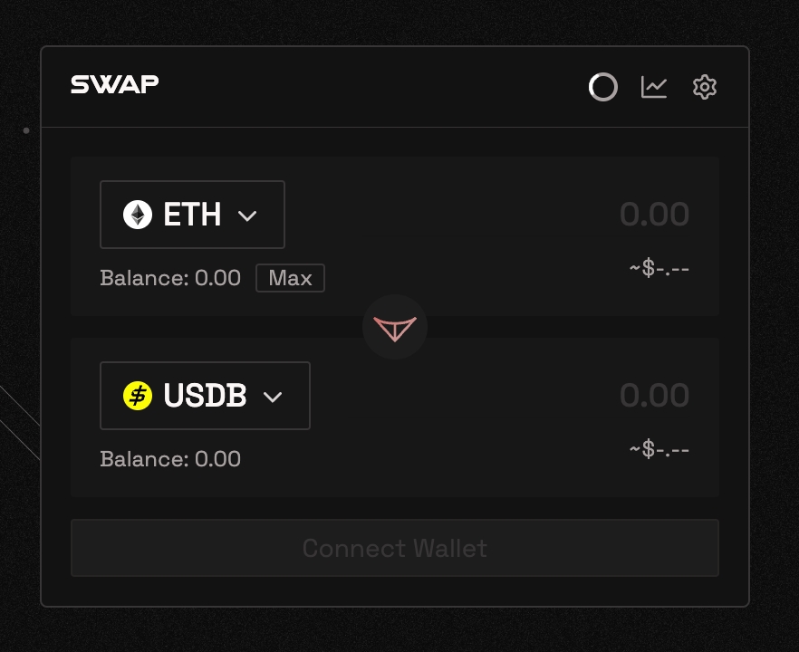Screen dimensions: 799x652
Task: Click the ETH Balance: 0.00 text
Action: tap(170, 278)
